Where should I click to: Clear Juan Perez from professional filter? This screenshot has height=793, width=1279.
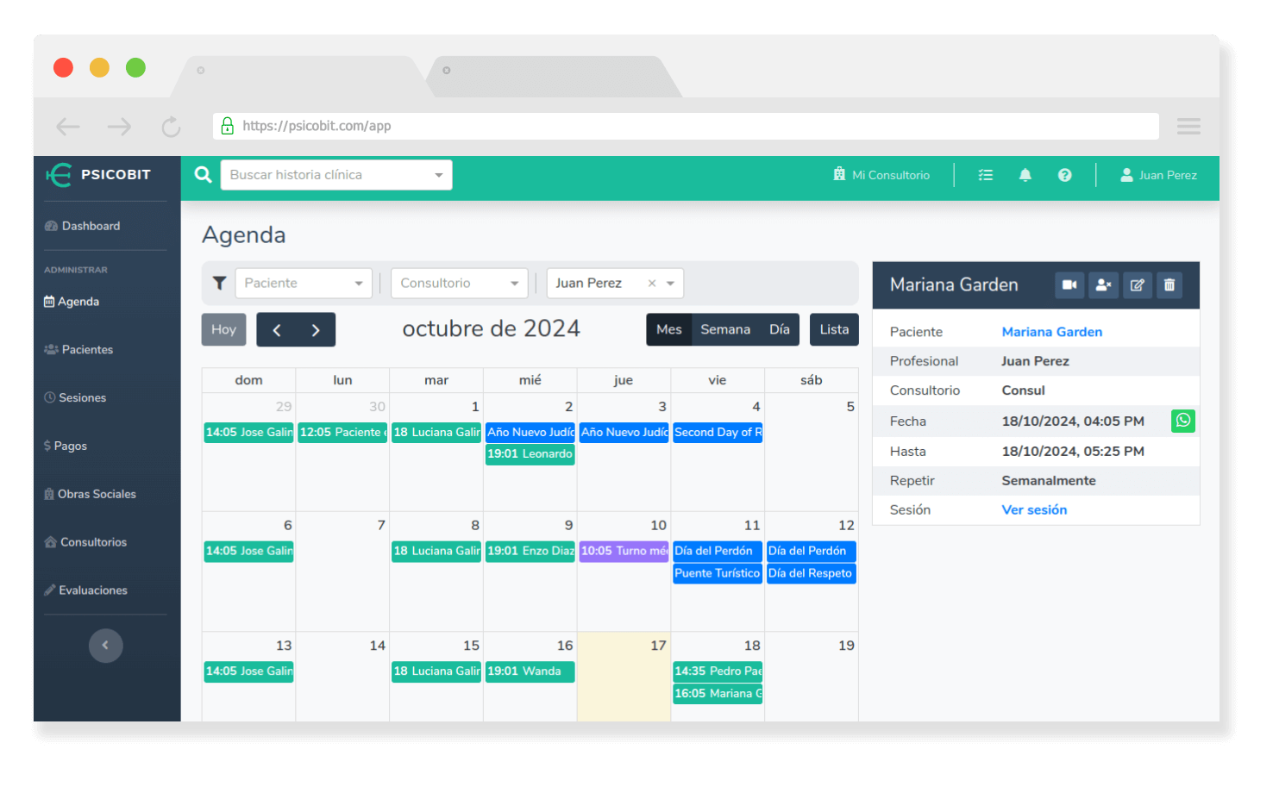[x=652, y=284]
